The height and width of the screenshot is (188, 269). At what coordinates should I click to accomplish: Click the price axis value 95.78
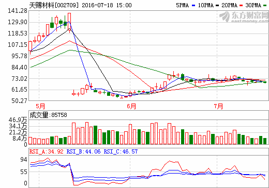click(x=19, y=56)
